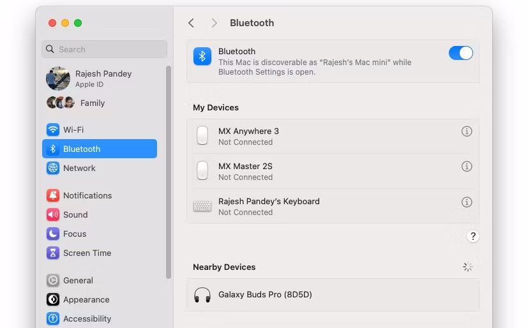Click Rajesh Pandey's profile photo
Viewport: 528px width, 328px height.
(58, 78)
